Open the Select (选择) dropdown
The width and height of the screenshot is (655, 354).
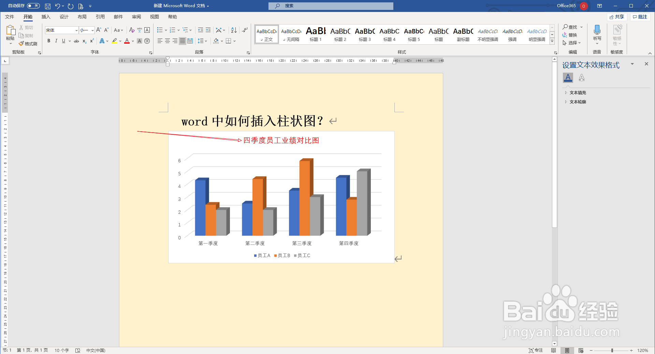point(571,43)
